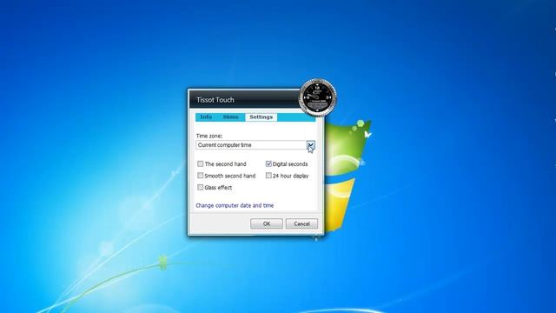Expand the Time zone dropdown arrow
This screenshot has width=556, height=313.
coord(310,145)
